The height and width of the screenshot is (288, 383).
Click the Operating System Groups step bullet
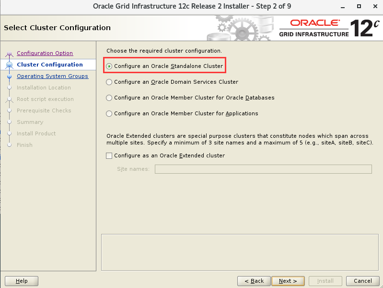point(9,77)
